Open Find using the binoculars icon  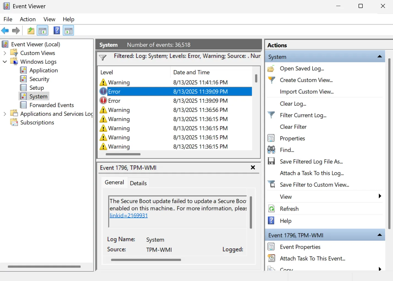271,150
